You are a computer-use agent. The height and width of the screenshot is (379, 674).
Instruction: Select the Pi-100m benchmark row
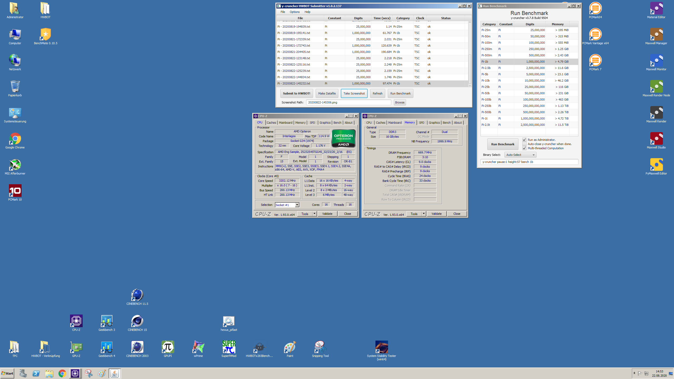(529, 43)
